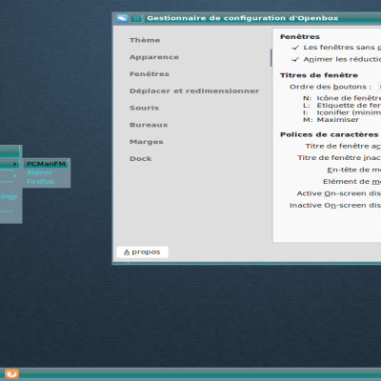
Task: Switch to the Dock section
Action: point(141,159)
